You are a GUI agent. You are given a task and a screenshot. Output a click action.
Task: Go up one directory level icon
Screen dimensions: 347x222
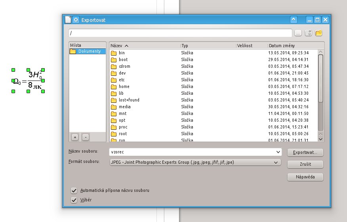pos(308,33)
